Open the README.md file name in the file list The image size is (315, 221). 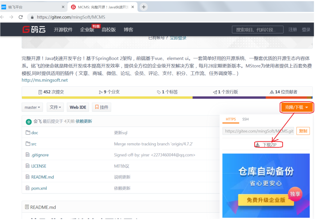coord(42,177)
